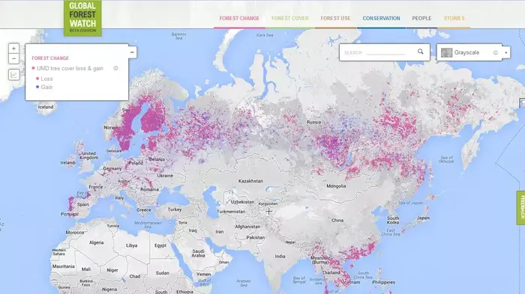Click the Yemen label on map

[203, 274]
